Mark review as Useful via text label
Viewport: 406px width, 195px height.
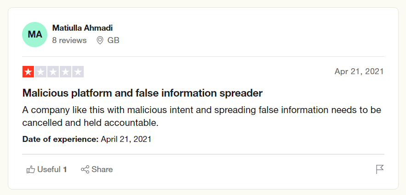pyautogui.click(x=49, y=170)
